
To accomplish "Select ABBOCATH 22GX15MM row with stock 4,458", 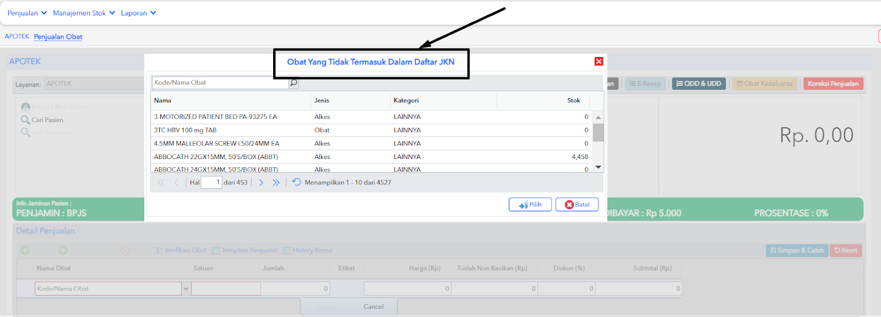I will coord(371,157).
